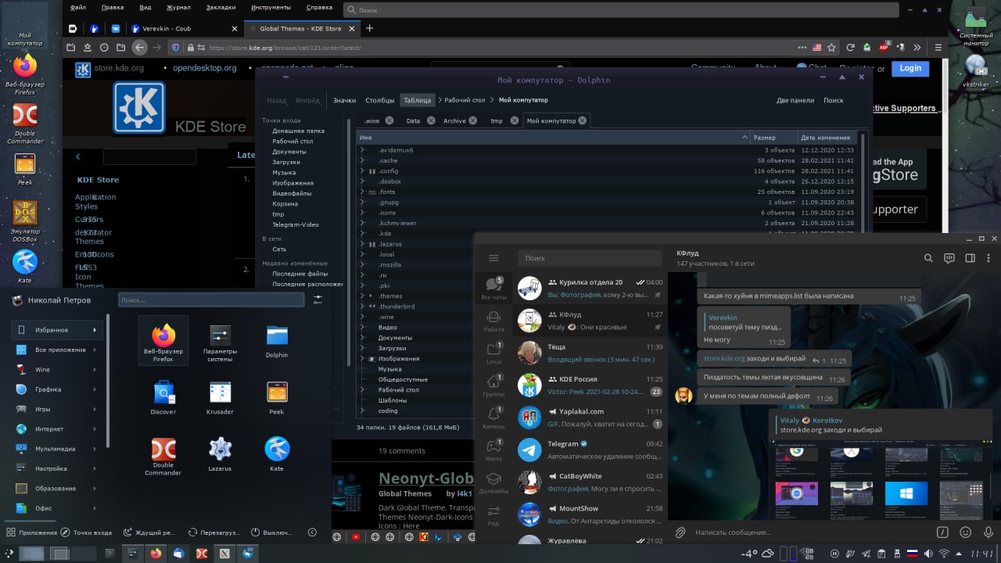Open Firefox from the launcher favorites grid

tap(163, 342)
